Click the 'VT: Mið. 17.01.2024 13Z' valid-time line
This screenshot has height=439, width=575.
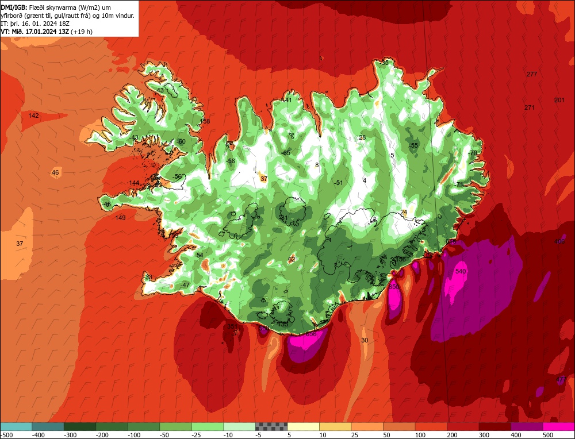(35, 32)
